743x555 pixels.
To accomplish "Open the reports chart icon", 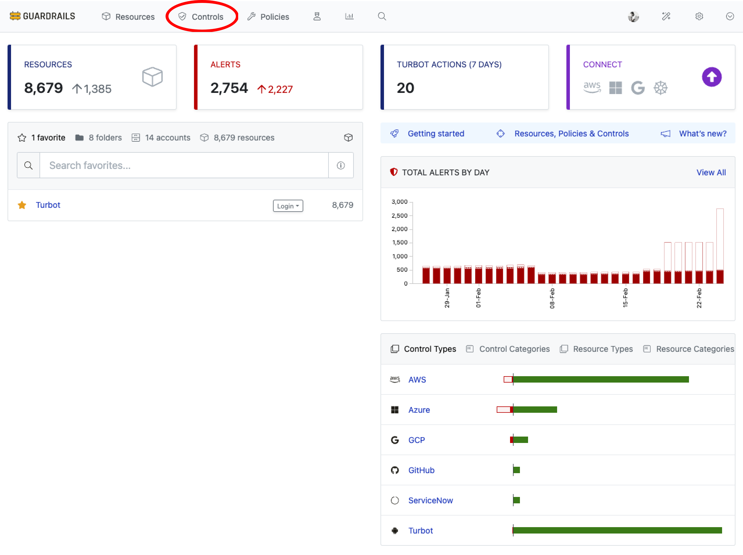I will coord(349,16).
